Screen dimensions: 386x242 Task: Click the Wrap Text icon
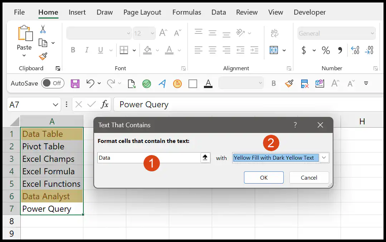(x=274, y=33)
